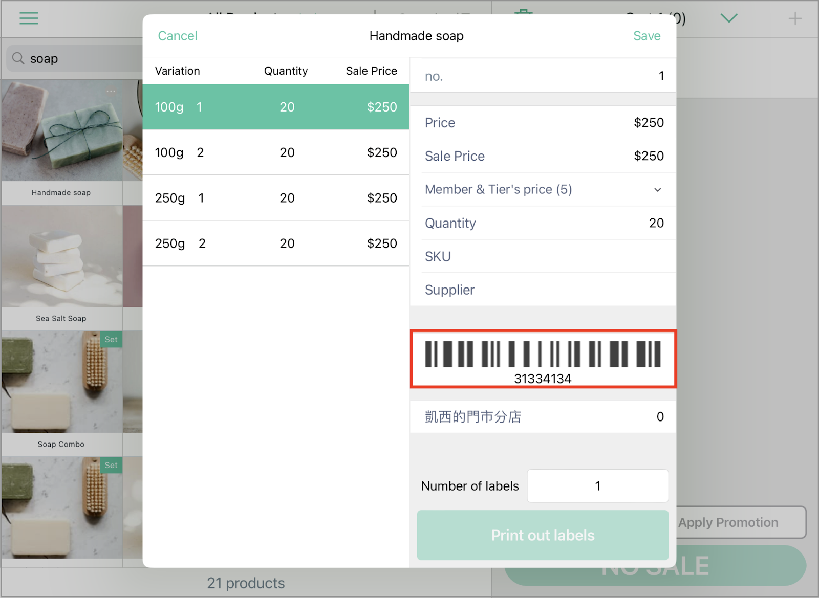Screen dimensions: 819x598
Task: Click Apply Promotion button behind dialog
Action: [741, 522]
